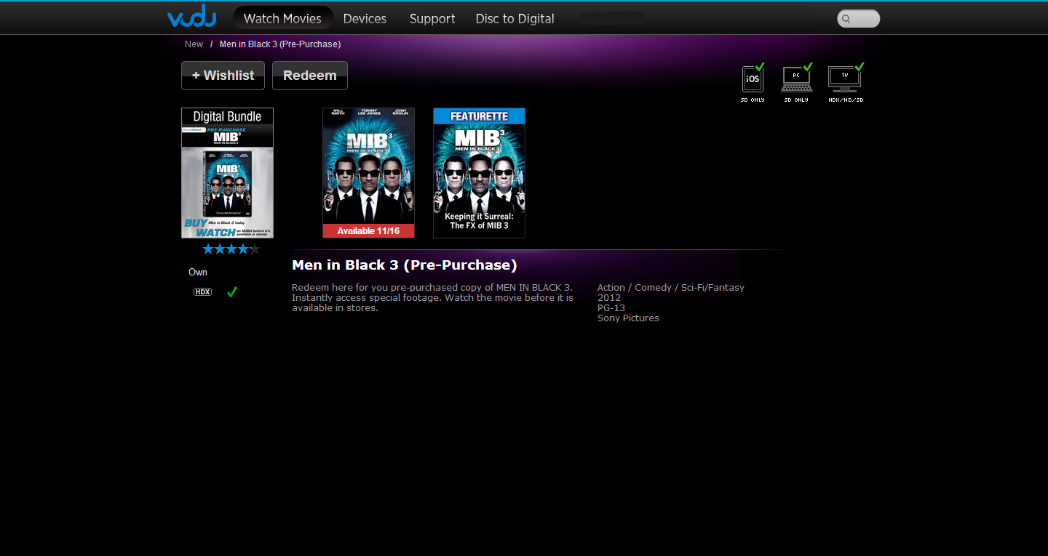The height and width of the screenshot is (556, 1048).
Task: Click the Sony Pictures studio text
Action: coord(628,318)
